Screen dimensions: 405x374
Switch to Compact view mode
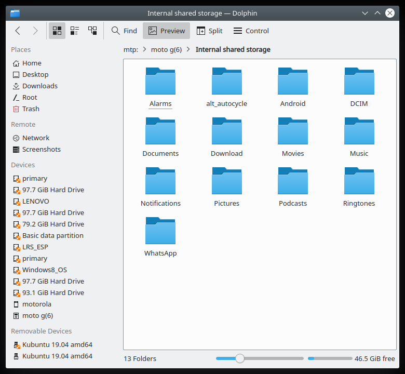tap(75, 31)
